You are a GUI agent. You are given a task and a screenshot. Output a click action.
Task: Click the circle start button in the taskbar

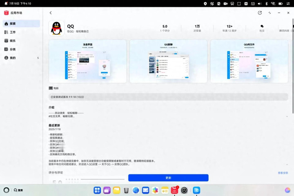coord(7,190)
